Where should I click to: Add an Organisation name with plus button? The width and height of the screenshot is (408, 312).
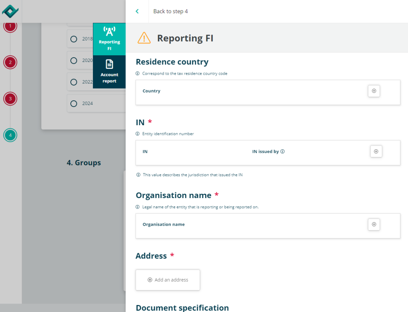click(x=374, y=224)
